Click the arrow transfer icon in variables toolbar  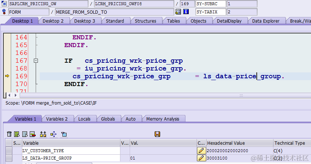tap(54, 134)
